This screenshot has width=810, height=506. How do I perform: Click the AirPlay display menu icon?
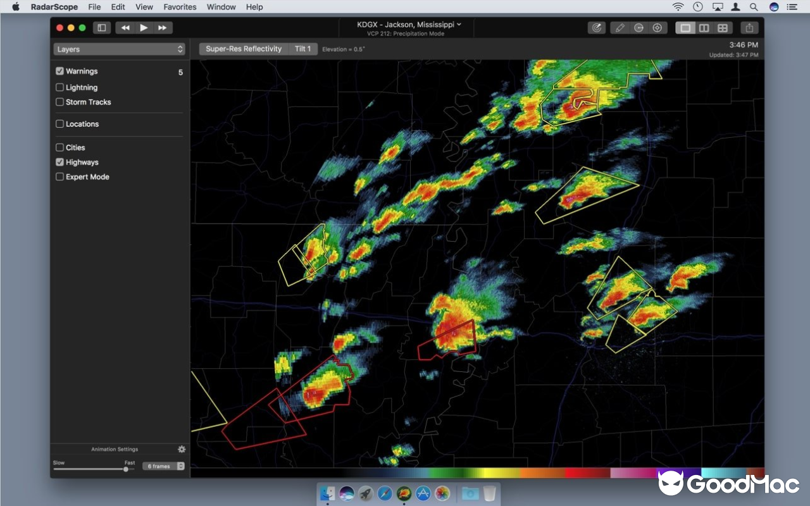click(718, 7)
